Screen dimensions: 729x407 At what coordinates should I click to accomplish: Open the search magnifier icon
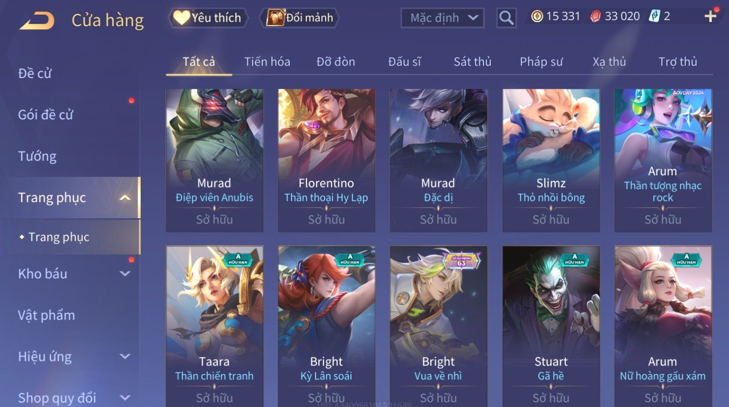506,18
